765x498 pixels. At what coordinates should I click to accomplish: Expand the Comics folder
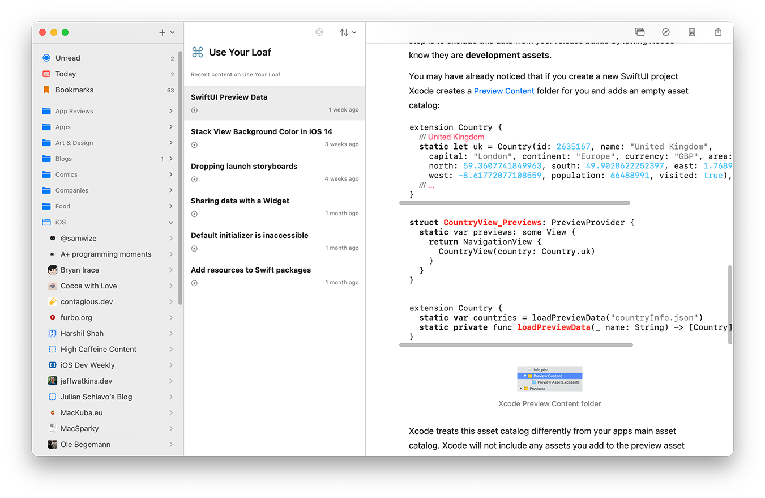tap(171, 174)
